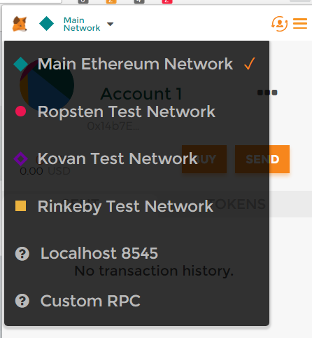Open the orange hamburger menu

[x=300, y=24]
